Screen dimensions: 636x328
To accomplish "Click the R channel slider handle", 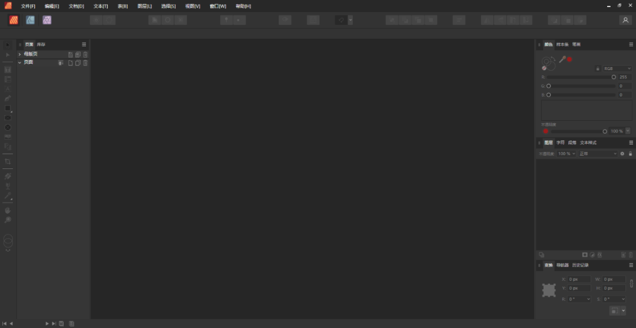I will pyautogui.click(x=614, y=77).
